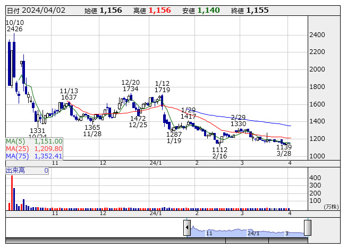The width and height of the screenshot is (347, 249).
Task: Click the 12/20 1734 peak label
Action: pyautogui.click(x=130, y=86)
